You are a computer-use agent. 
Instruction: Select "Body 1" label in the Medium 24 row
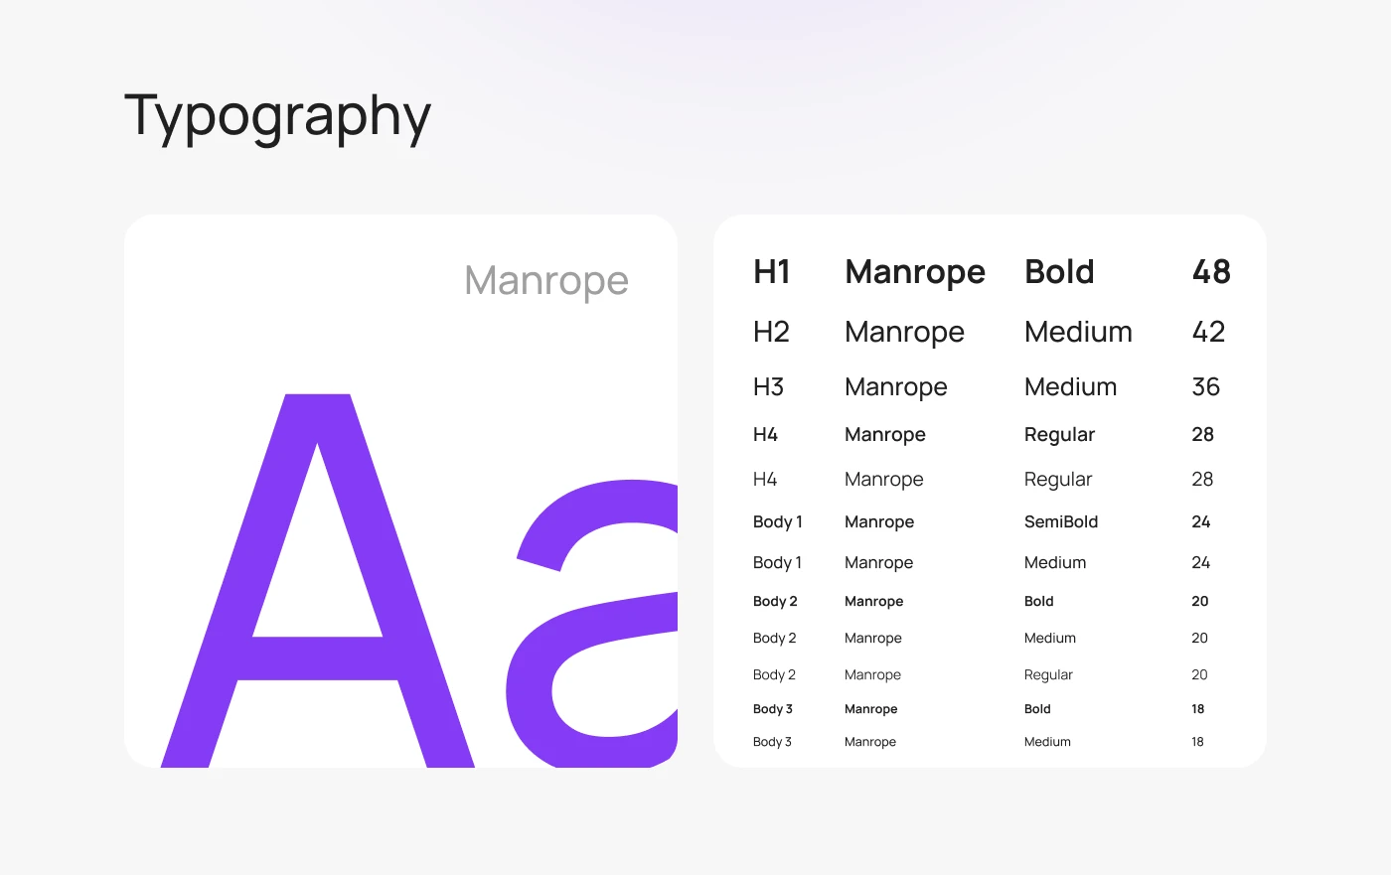pyautogui.click(x=777, y=562)
